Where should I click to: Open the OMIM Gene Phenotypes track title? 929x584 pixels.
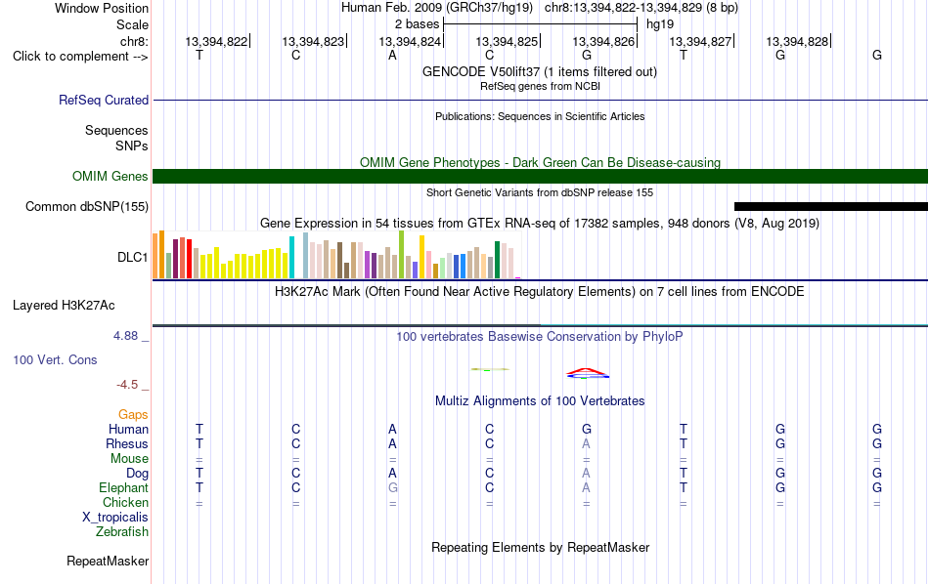540,162
